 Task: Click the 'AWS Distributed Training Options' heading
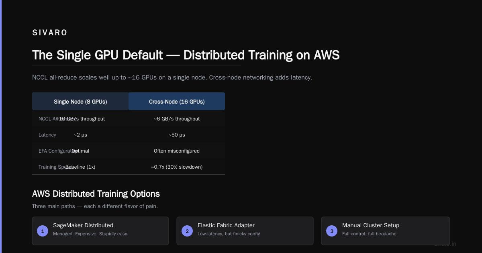[96, 194]
